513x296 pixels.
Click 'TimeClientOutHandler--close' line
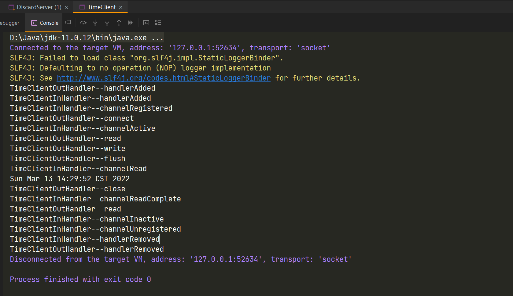68,189
